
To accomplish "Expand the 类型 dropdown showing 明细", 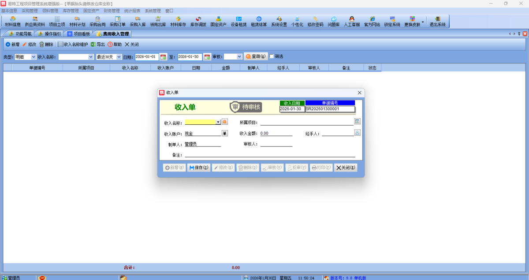I will point(34,57).
